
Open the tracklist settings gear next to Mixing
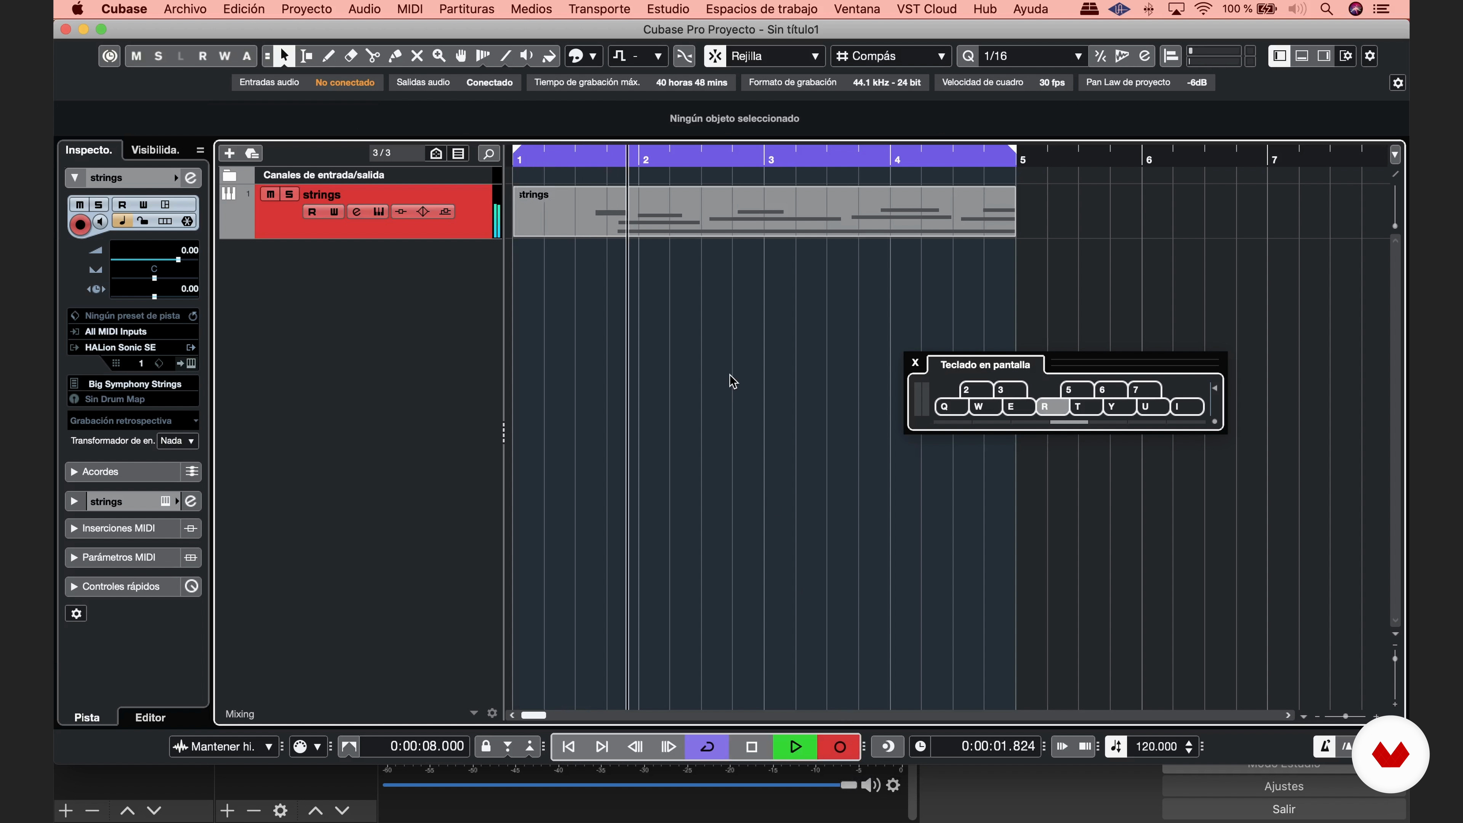(x=492, y=713)
